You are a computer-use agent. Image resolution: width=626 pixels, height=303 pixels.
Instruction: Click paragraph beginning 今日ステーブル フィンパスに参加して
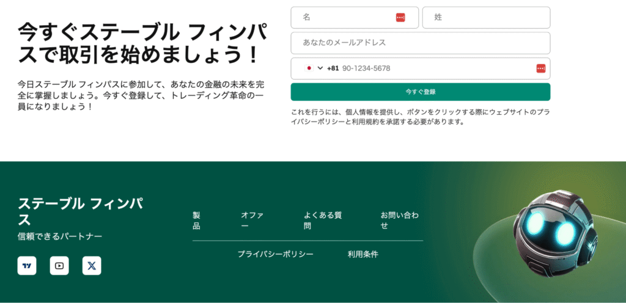[141, 96]
